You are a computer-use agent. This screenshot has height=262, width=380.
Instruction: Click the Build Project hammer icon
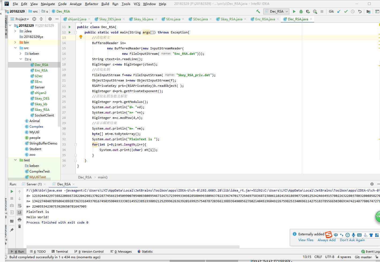tap(258, 11)
